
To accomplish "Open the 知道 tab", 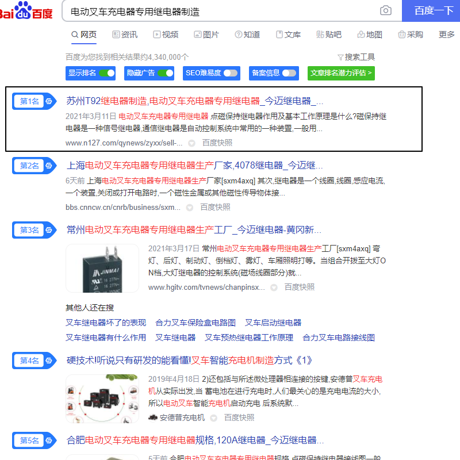I will click(247, 34).
